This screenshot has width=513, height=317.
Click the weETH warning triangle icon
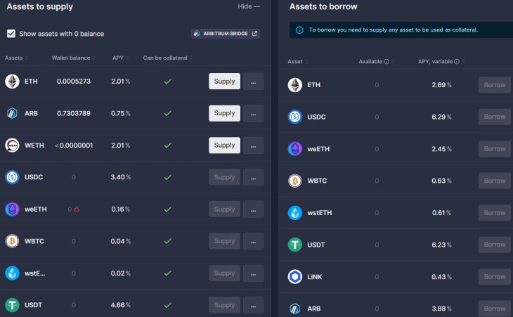(x=77, y=209)
